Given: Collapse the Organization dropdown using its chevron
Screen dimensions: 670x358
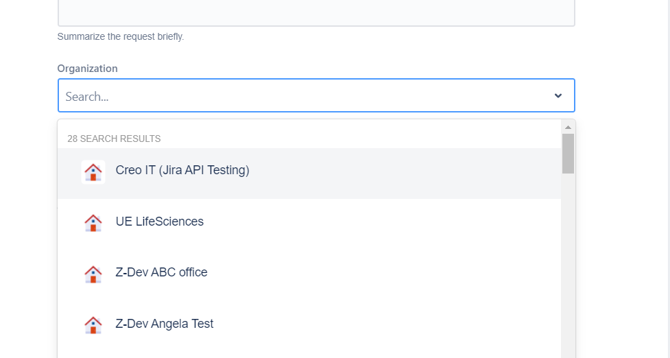Looking at the screenshot, I should [558, 96].
